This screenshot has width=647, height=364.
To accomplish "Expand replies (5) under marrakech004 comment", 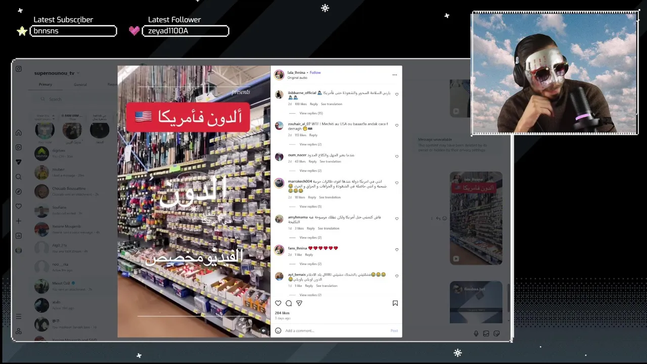I will point(310,206).
